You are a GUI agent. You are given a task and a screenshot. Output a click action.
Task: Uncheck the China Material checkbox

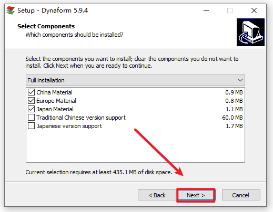pyautogui.click(x=31, y=92)
